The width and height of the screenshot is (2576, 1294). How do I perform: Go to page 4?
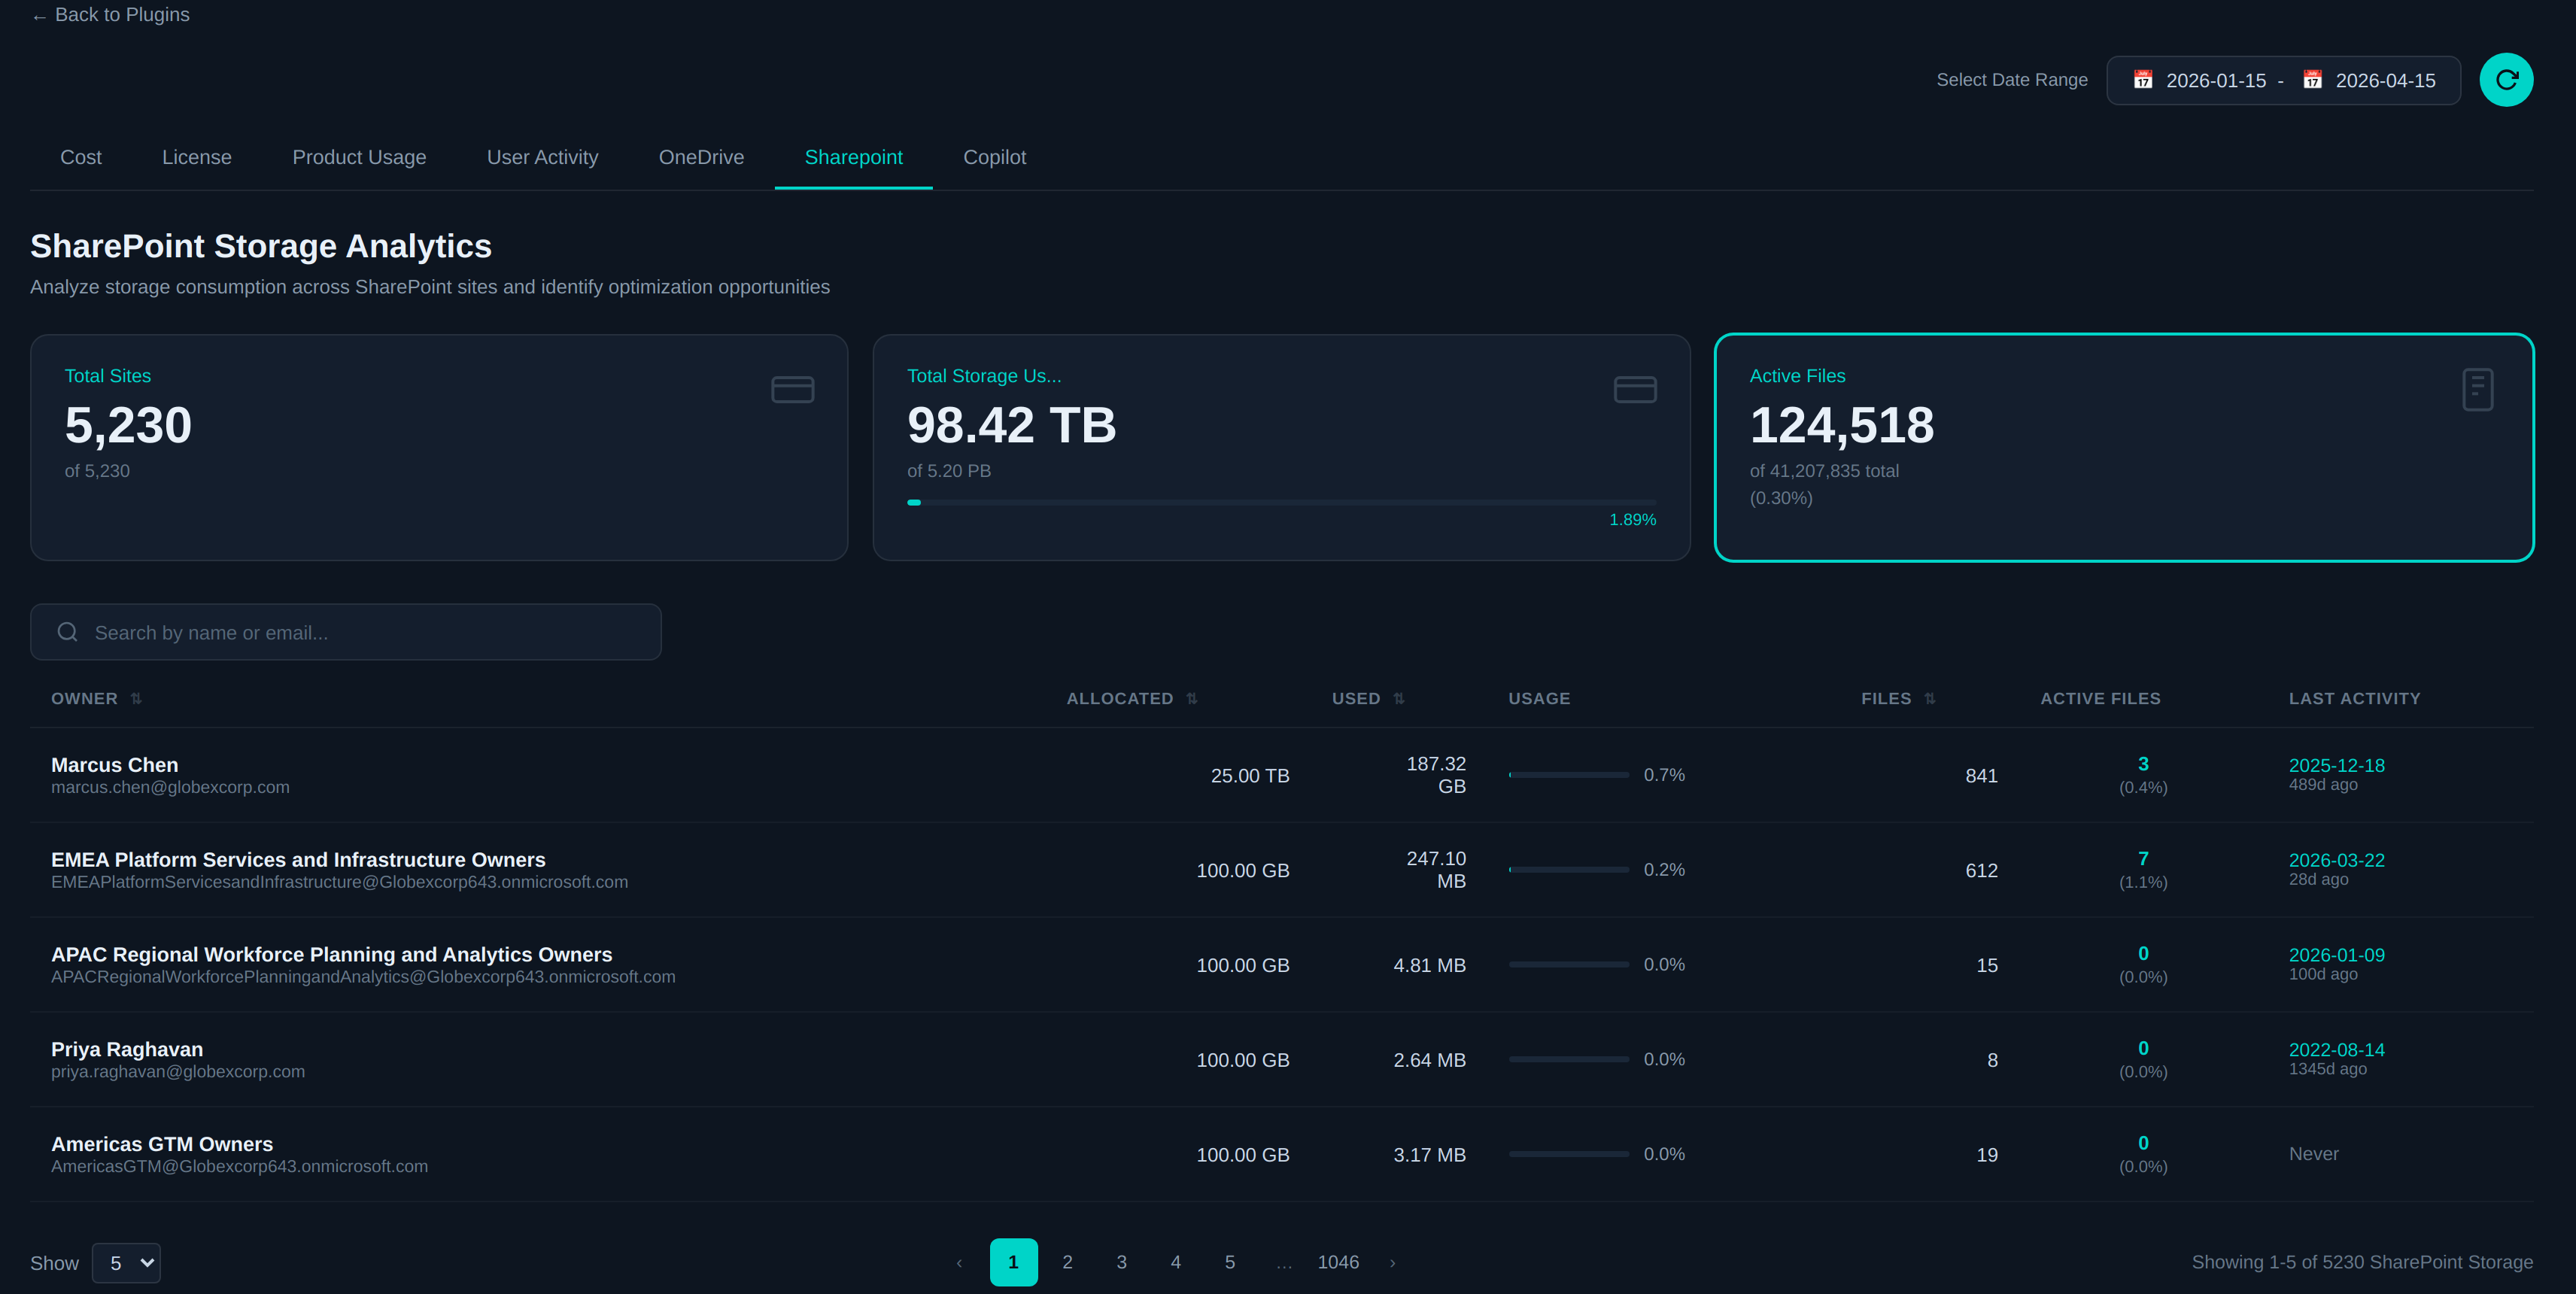[x=1175, y=1262]
